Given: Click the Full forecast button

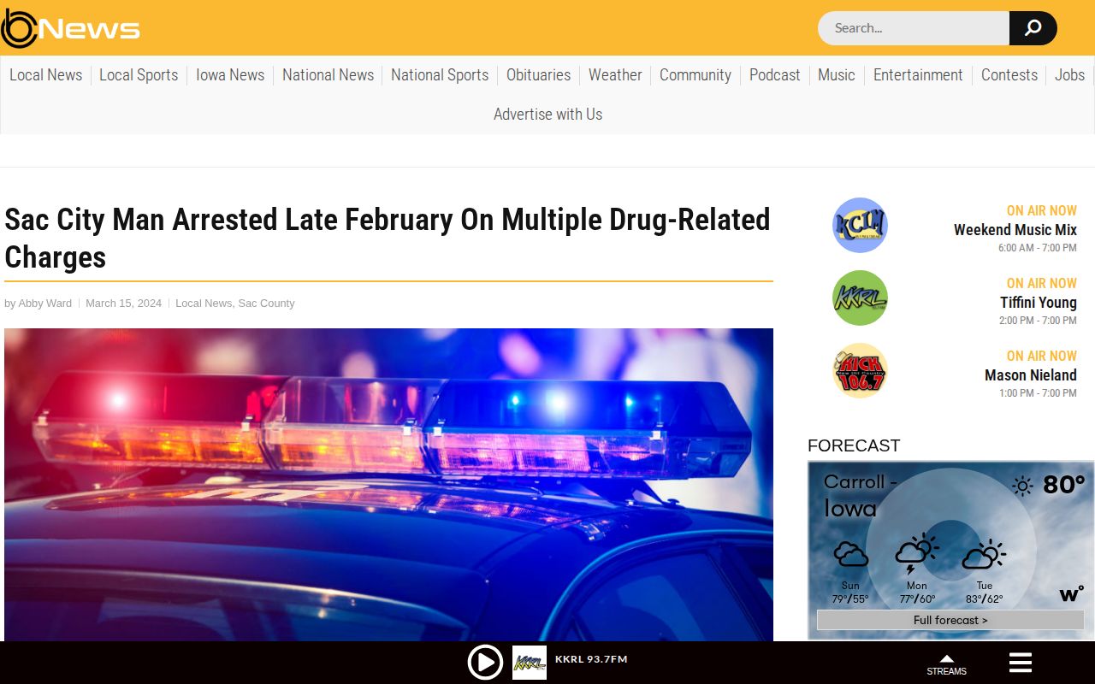Looking at the screenshot, I should [x=950, y=620].
